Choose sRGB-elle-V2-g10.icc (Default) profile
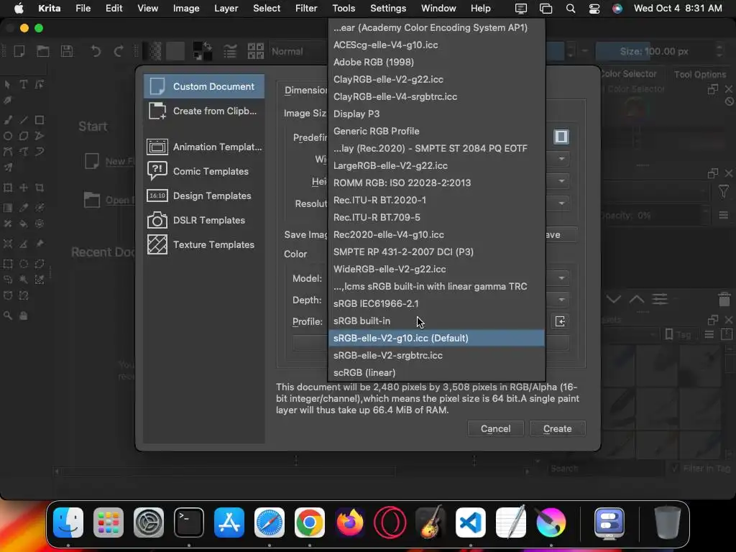736x552 pixels. (436, 338)
